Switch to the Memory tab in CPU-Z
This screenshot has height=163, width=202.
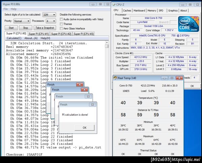[x=152, y=10]
